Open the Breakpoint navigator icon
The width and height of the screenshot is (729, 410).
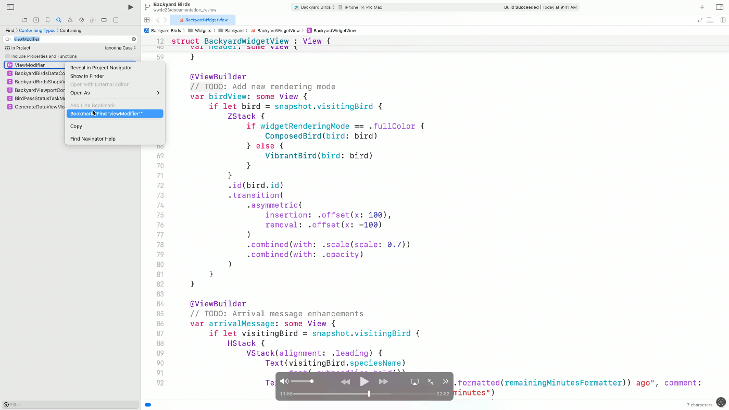pos(104,20)
